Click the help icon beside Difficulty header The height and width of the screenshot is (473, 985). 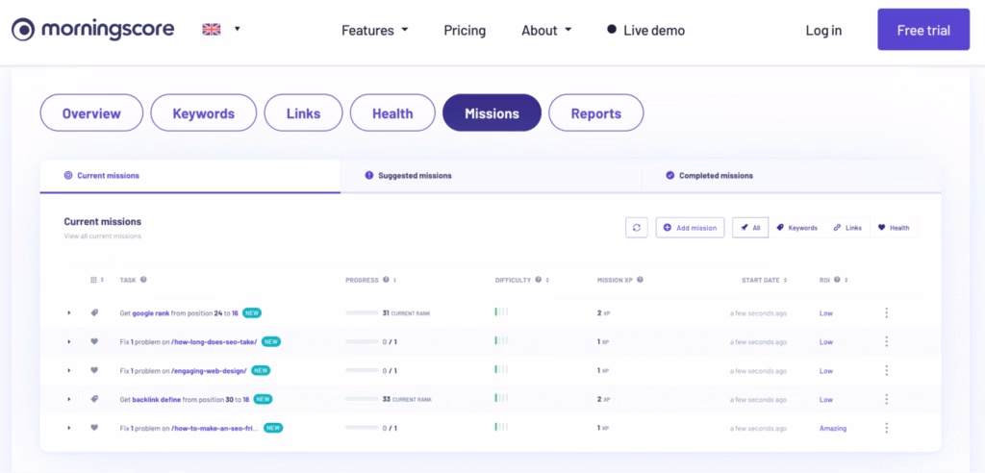pos(539,280)
